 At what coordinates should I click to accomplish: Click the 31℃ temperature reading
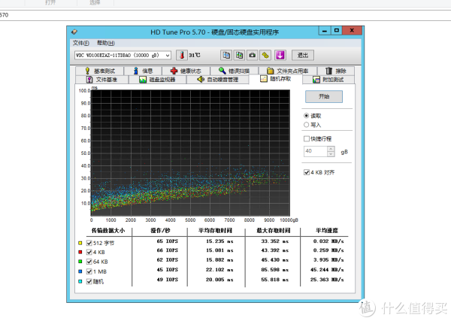[x=195, y=55]
